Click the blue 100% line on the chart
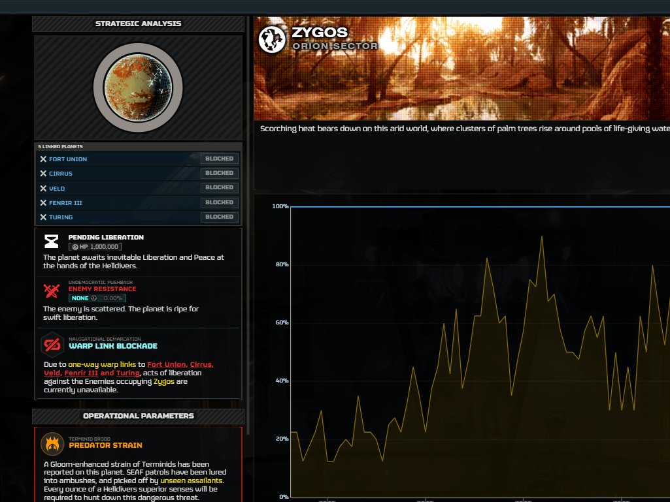 [x=480, y=207]
